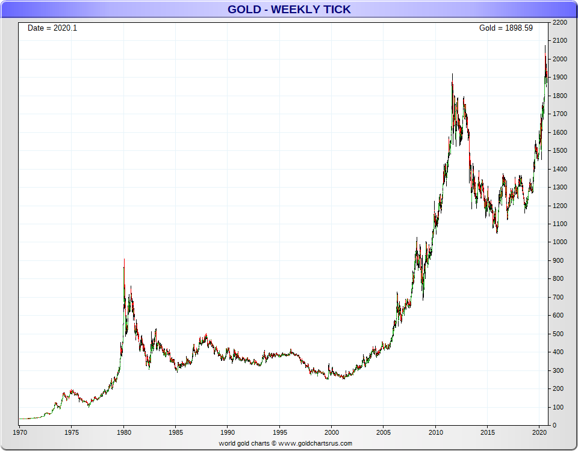
Task: Click the 2000 price axis label
Action: [x=560, y=59]
